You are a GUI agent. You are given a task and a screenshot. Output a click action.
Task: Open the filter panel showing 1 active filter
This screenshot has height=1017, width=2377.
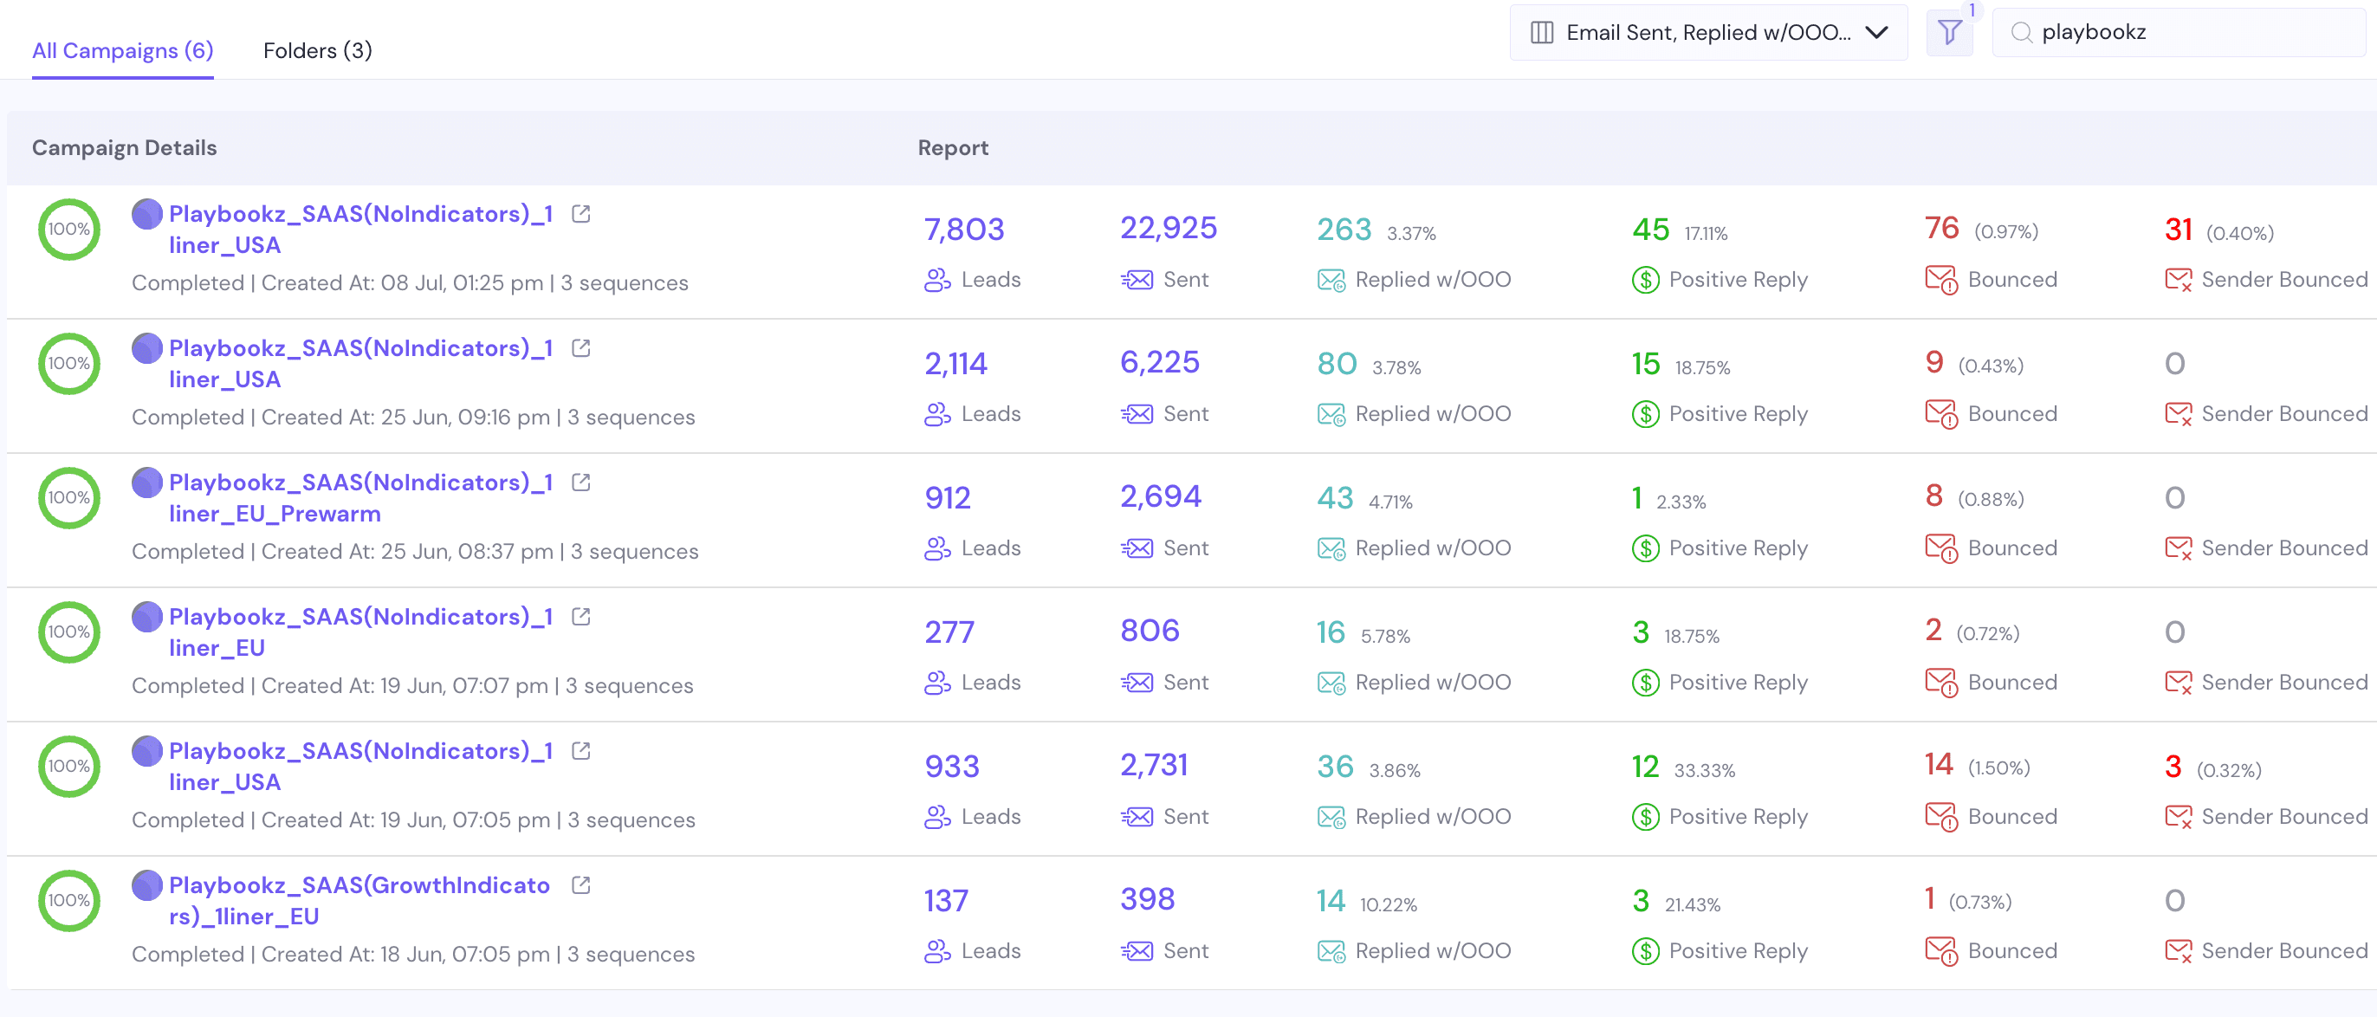click(x=1949, y=32)
